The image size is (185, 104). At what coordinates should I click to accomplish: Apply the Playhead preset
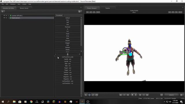click(68, 27)
